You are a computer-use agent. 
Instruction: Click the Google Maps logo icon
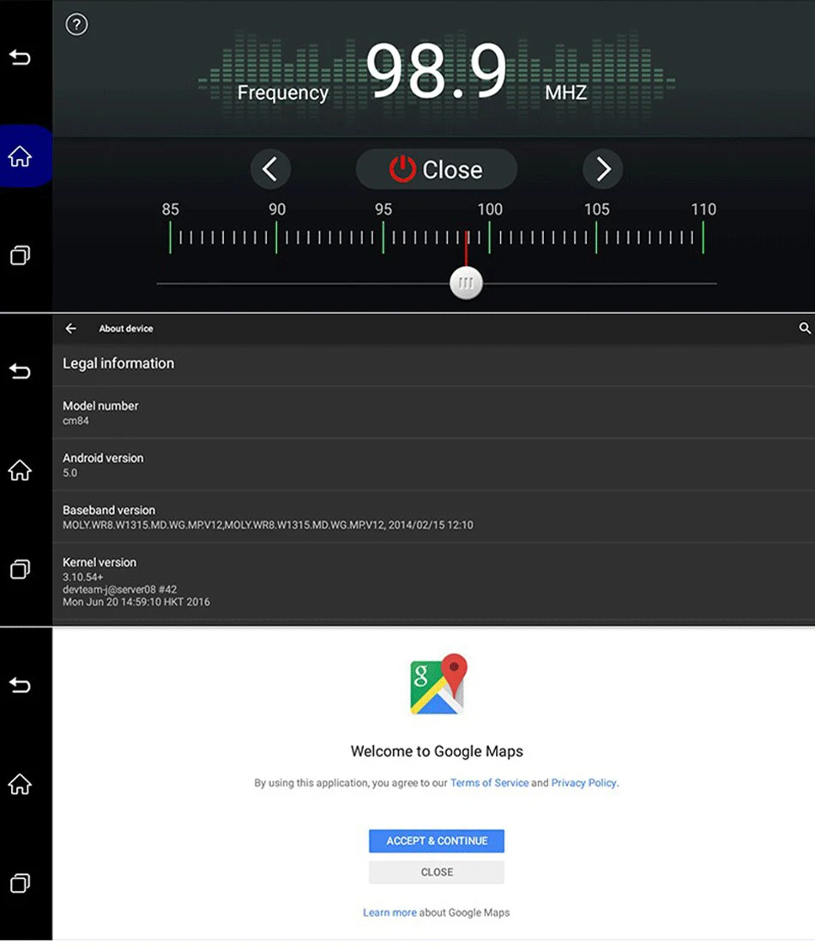click(x=438, y=684)
